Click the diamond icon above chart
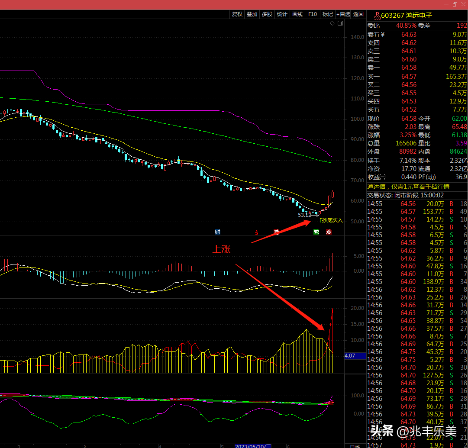Image resolution: width=468 pixels, height=448 pixels. point(332,23)
